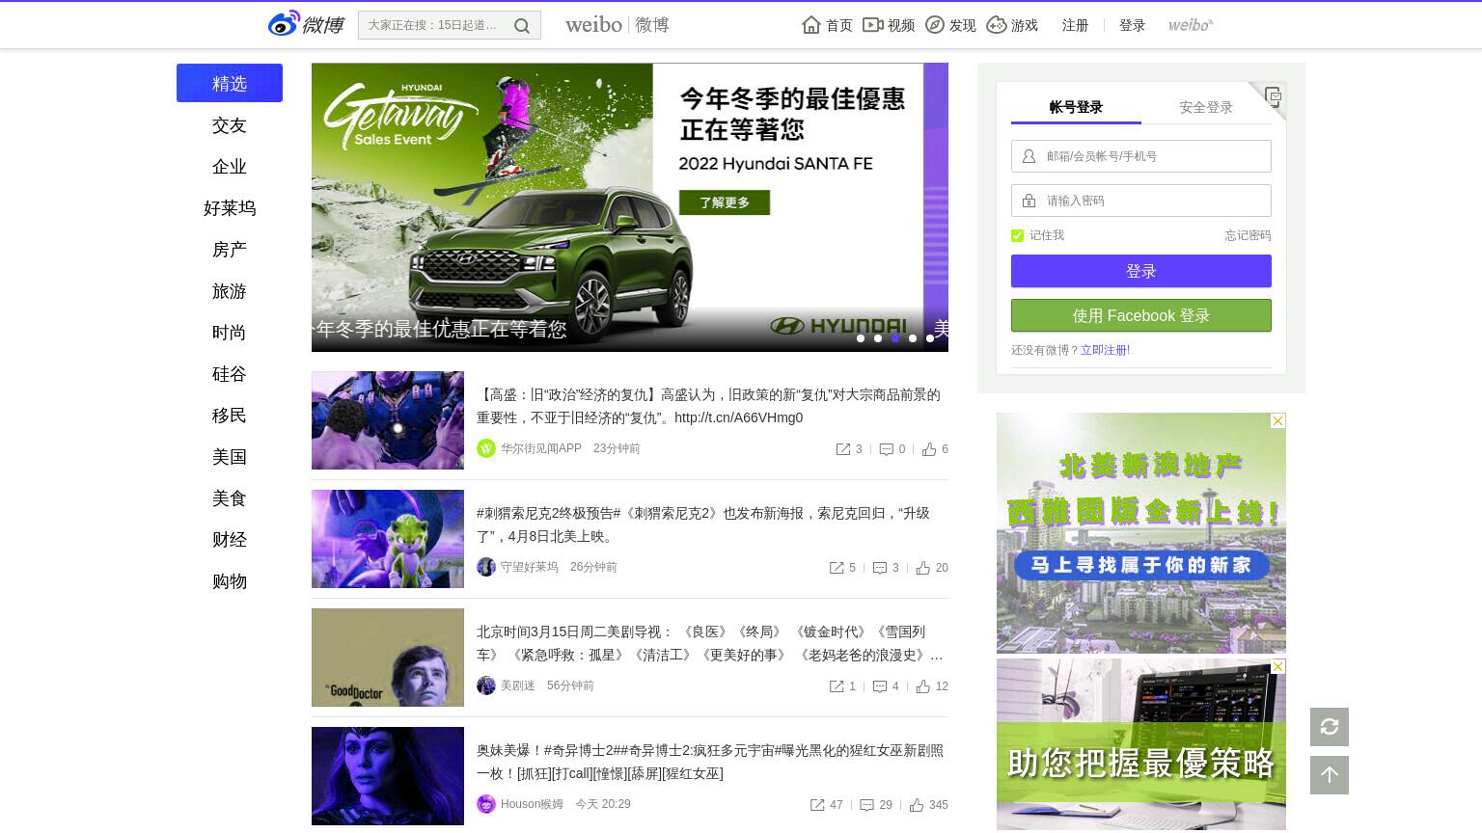1482x833 pixels.
Task: Repost the 奇异博士2 post
Action: point(827,805)
